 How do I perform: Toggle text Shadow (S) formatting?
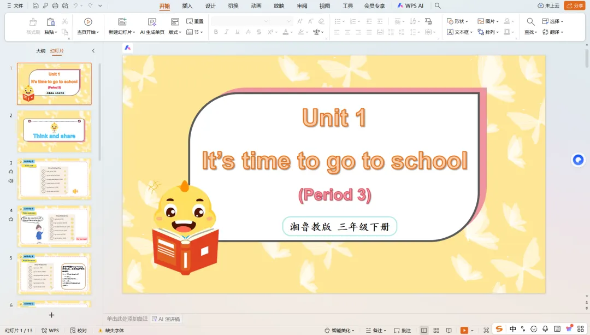tap(258, 32)
